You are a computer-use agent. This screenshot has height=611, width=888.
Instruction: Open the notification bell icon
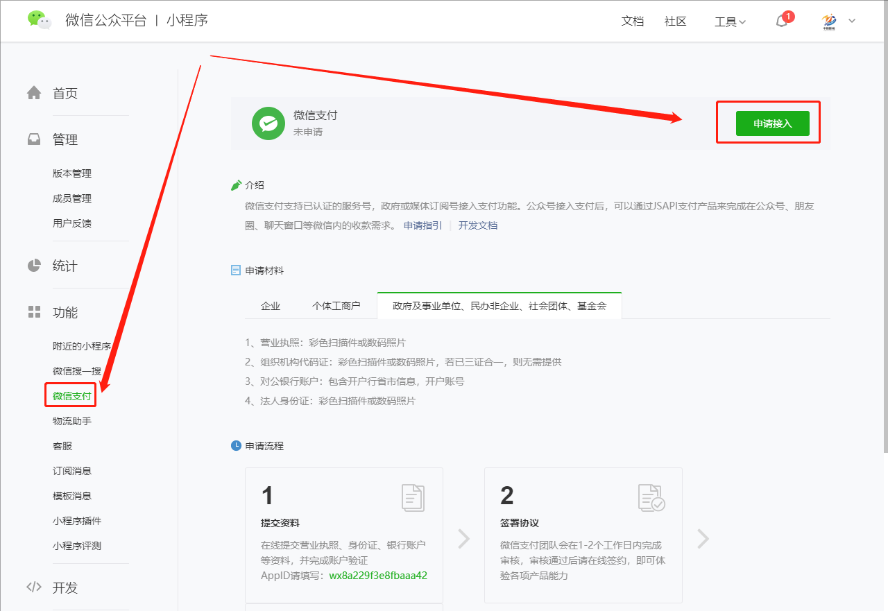pyautogui.click(x=782, y=21)
